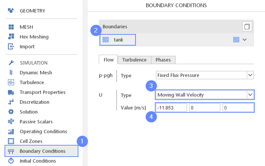Viewport: 265px width, 166px height.
Task: Open Initial Conditions panel
Action: click(x=38, y=161)
